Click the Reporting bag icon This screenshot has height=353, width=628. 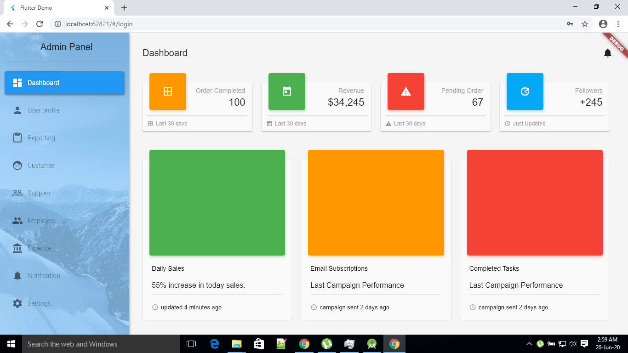coord(17,138)
